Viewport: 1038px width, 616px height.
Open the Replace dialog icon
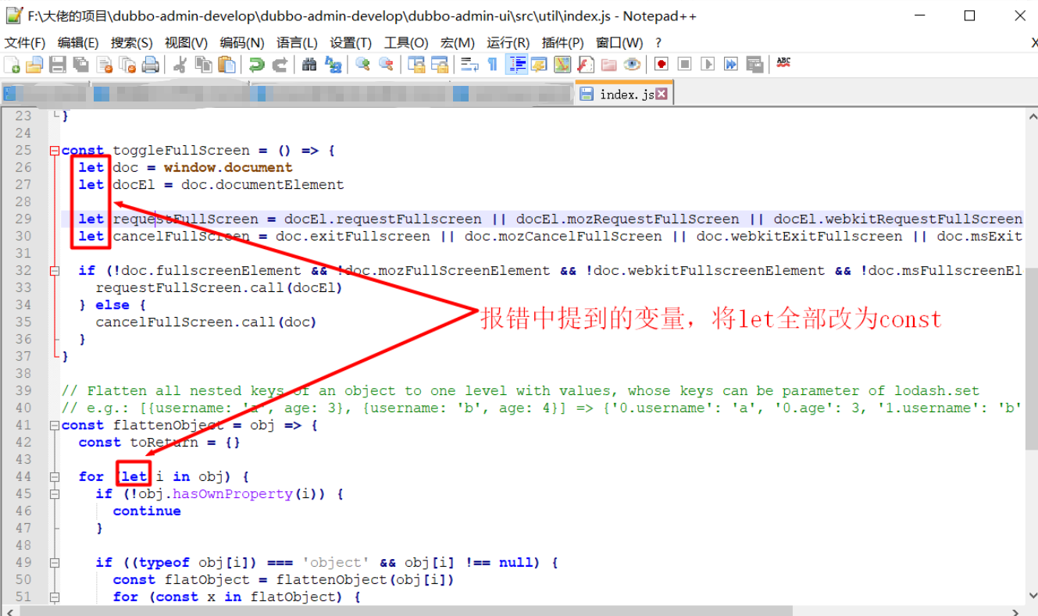click(x=333, y=64)
